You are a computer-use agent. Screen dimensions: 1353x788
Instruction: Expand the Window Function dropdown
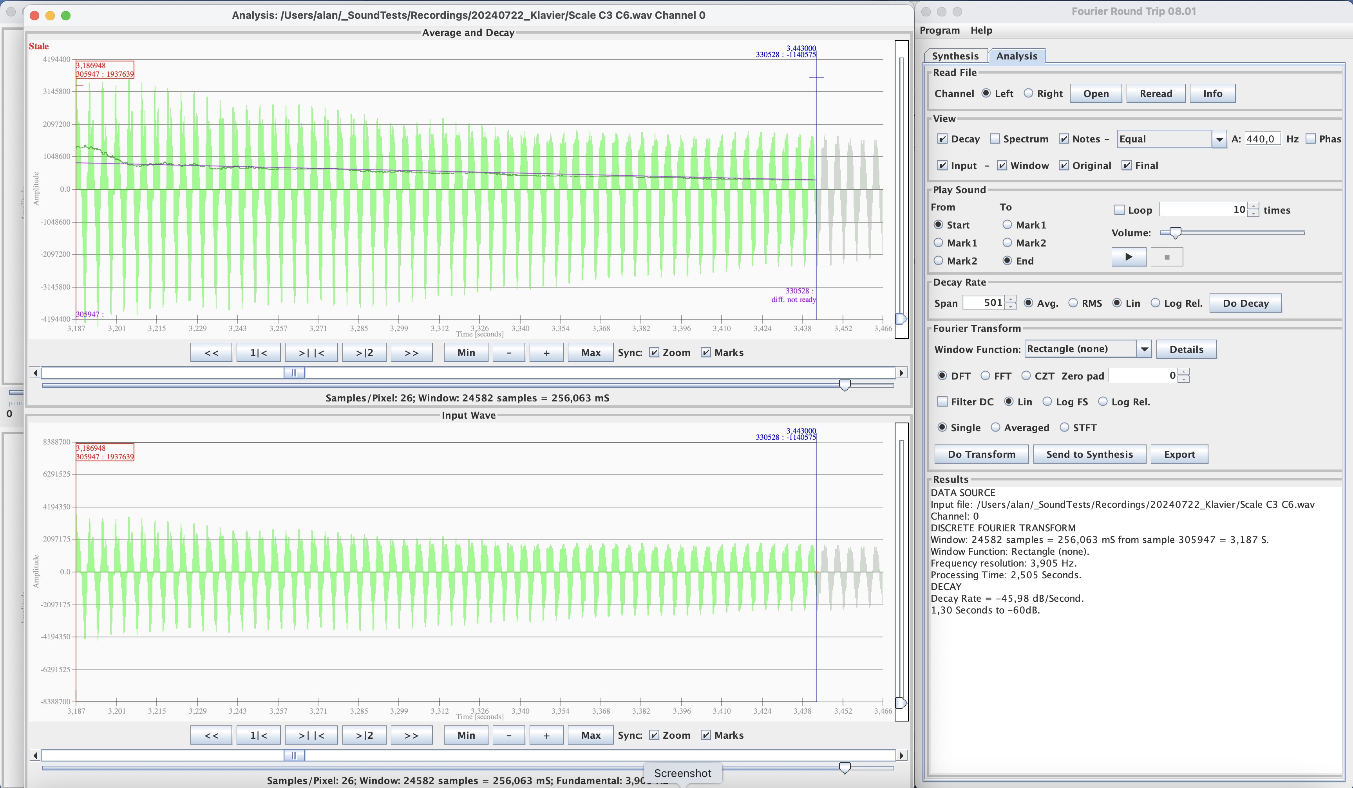1144,349
